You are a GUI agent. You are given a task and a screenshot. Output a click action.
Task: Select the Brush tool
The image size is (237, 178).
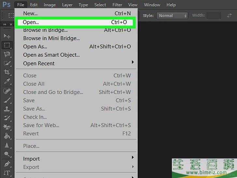coord(7,100)
